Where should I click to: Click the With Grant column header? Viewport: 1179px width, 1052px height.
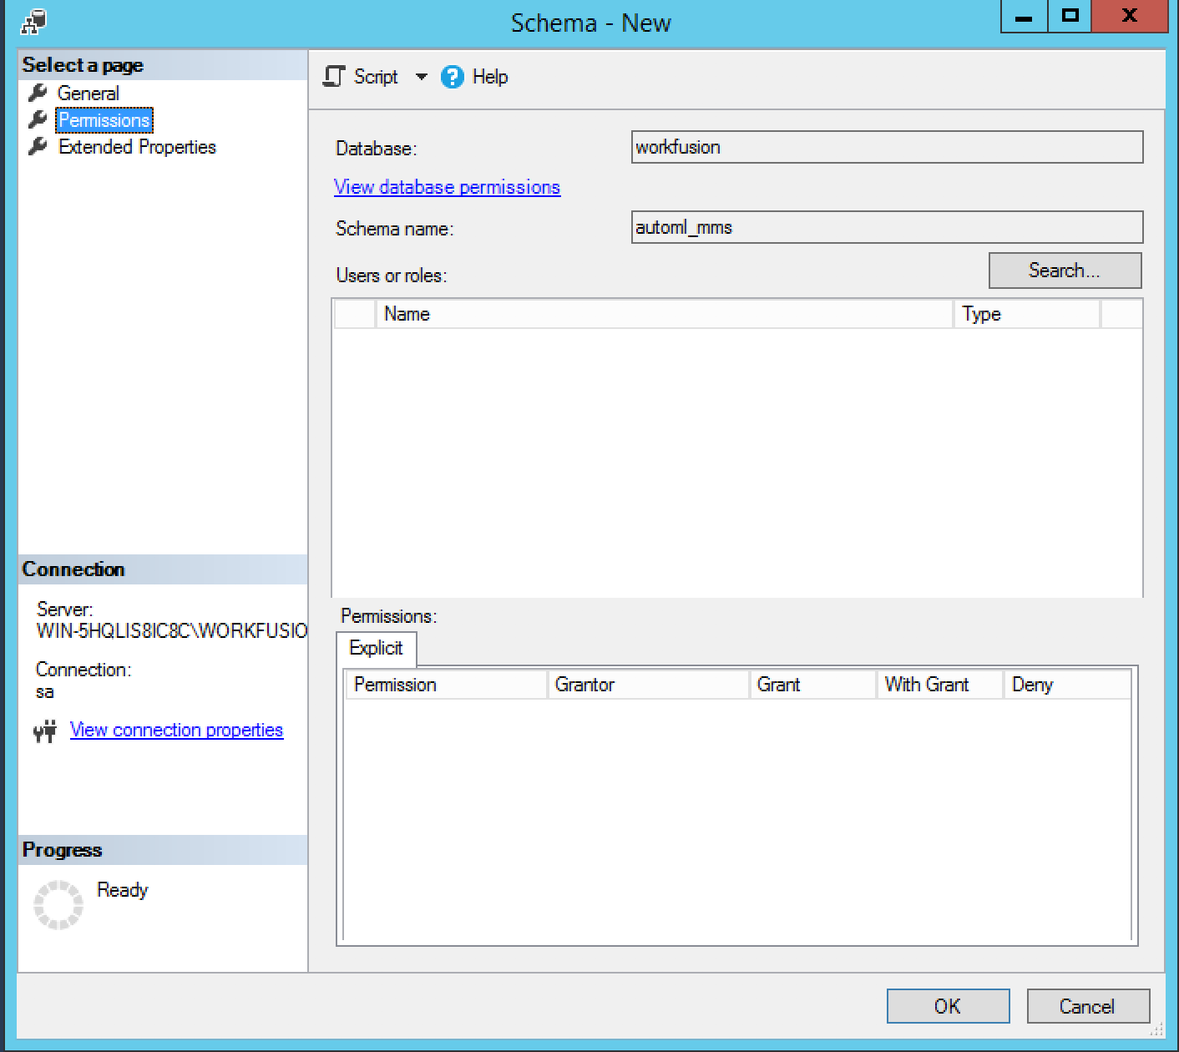(x=939, y=685)
